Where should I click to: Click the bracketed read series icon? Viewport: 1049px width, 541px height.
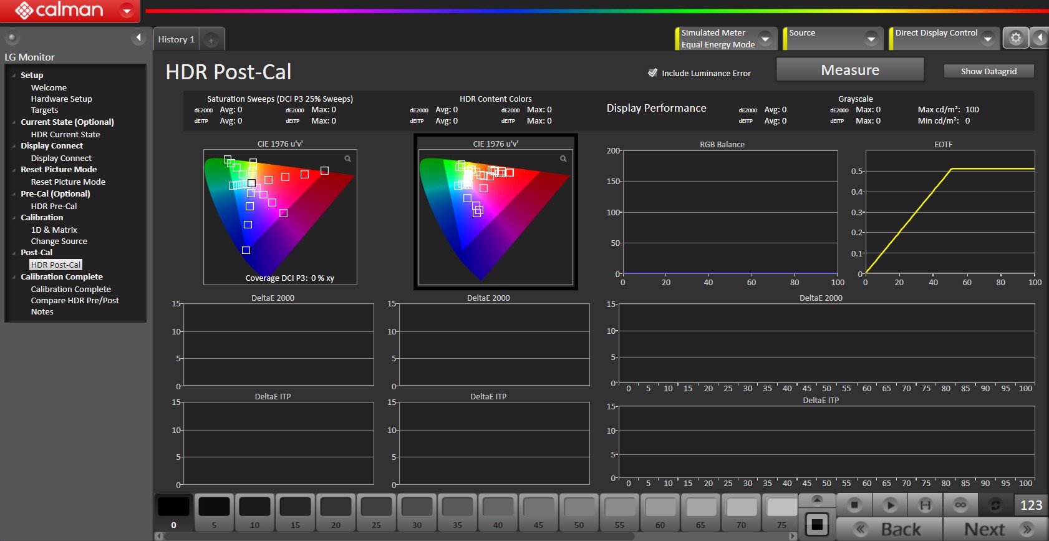pos(926,505)
